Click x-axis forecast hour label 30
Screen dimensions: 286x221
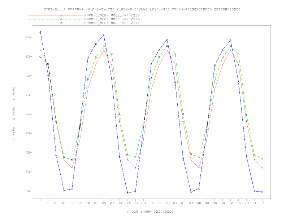[120, 203]
